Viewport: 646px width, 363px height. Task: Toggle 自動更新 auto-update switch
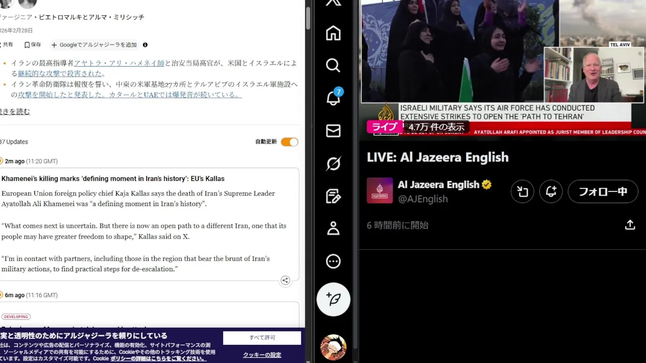pos(290,142)
